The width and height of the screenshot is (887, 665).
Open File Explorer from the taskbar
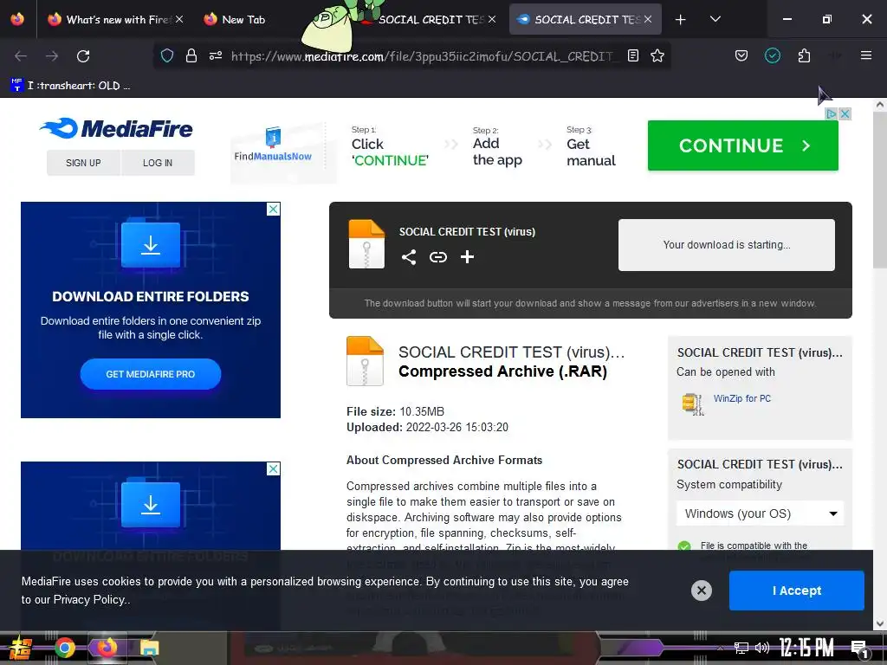coord(149,648)
